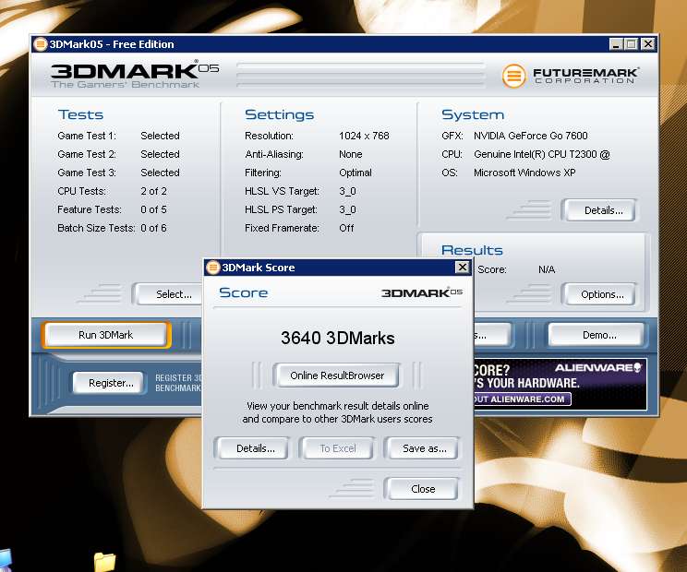Open the Alienware advertisement banner
Image resolution: width=687 pixels, height=572 pixels.
point(560,385)
